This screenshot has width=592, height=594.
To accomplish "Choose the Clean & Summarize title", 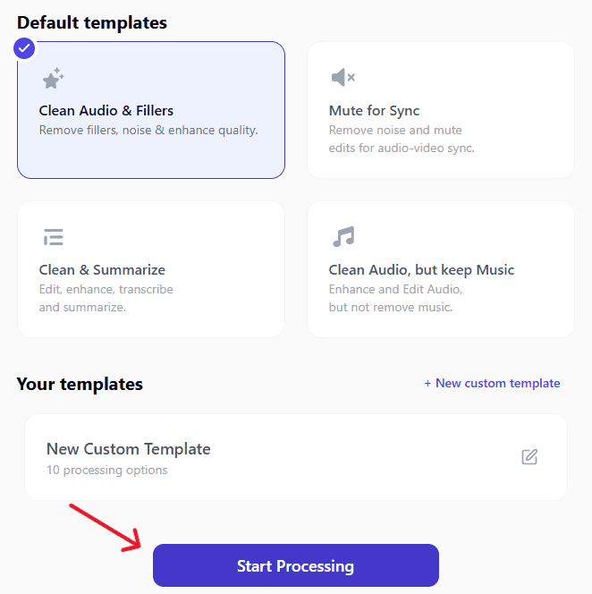I will tap(102, 270).
